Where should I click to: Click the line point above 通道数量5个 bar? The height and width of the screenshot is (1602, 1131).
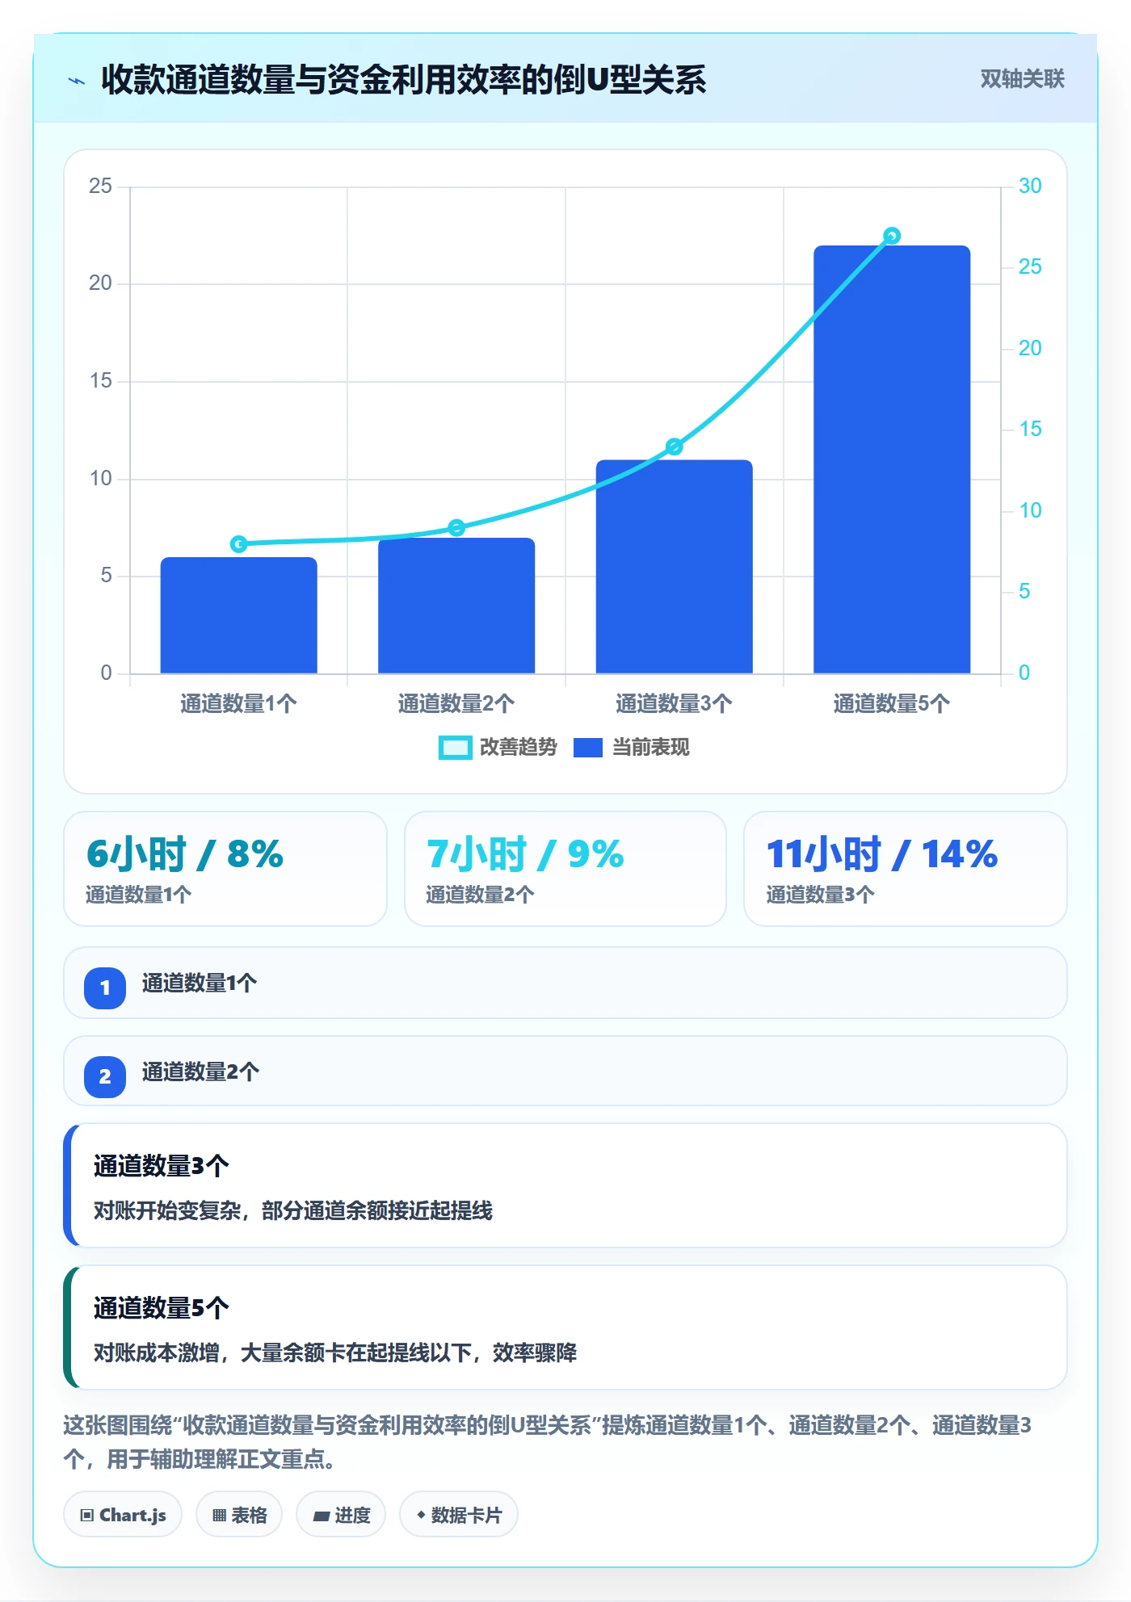tap(892, 236)
